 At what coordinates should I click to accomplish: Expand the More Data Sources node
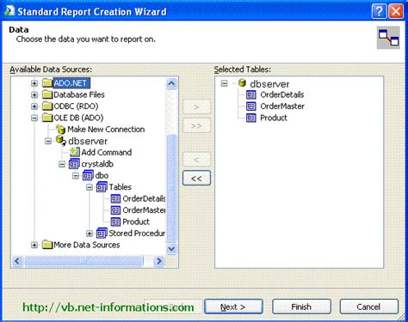pos(34,245)
